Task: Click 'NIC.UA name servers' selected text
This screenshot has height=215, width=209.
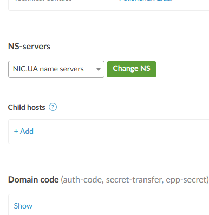Action: [48, 69]
